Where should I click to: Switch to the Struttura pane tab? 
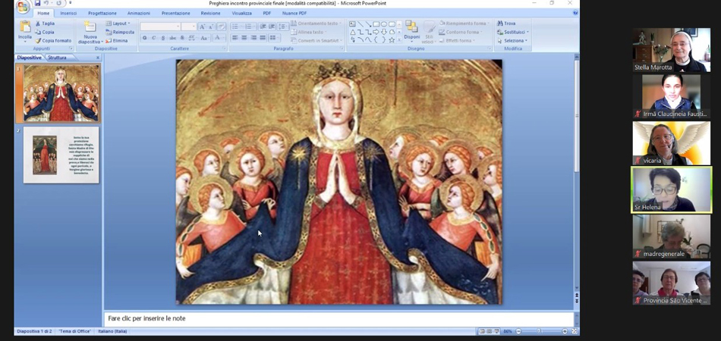pyautogui.click(x=57, y=58)
